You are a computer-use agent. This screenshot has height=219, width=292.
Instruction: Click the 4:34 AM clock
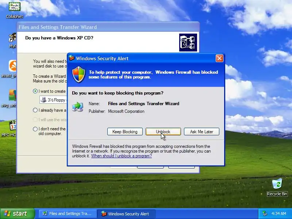pyautogui.click(x=278, y=214)
